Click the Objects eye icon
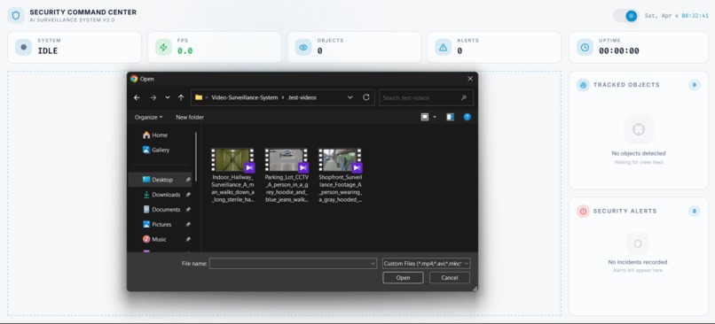The width and height of the screenshot is (715, 324). tap(303, 47)
